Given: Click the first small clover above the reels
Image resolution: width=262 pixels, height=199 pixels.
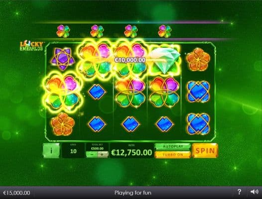Looking at the screenshot, I should [63, 31].
